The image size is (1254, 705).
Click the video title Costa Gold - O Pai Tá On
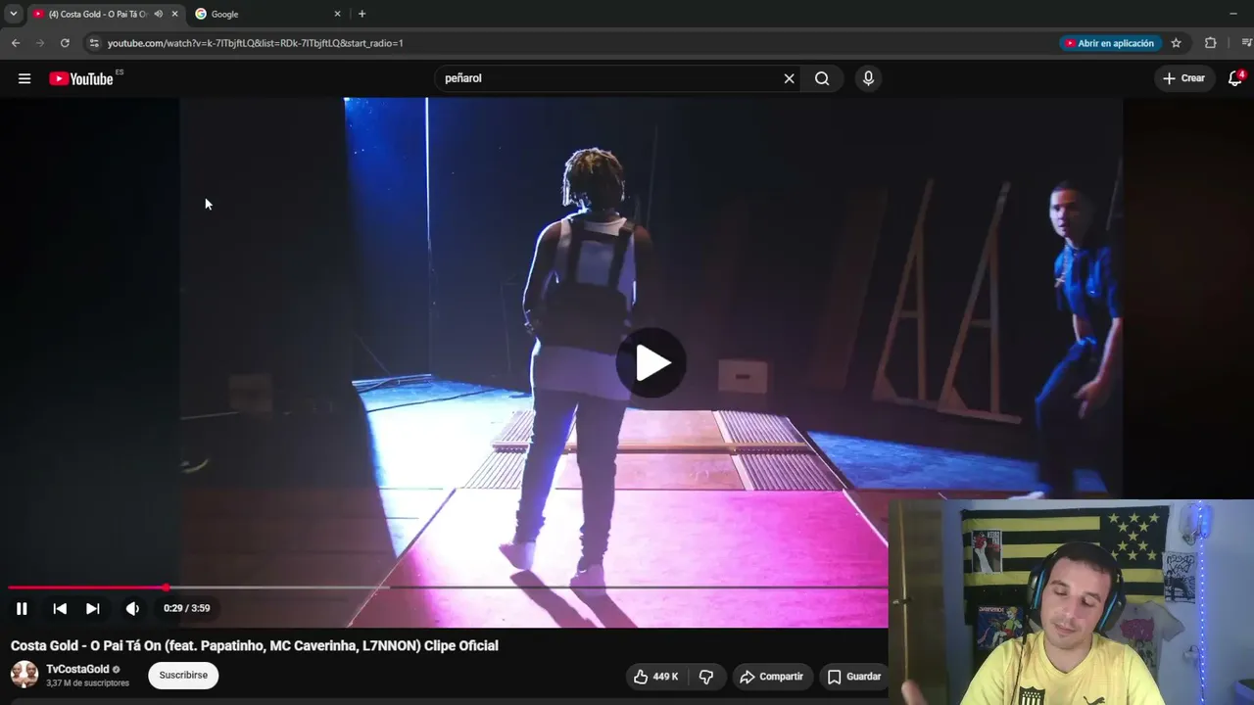tap(255, 646)
